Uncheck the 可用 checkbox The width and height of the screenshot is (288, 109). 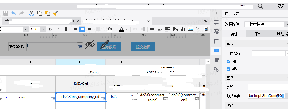tap(229, 61)
